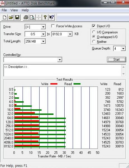Image resolution: width=129 pixels, height=168 pixels.
Task: Click write value 123 in 0.5 row
Action: (x=108, y=90)
